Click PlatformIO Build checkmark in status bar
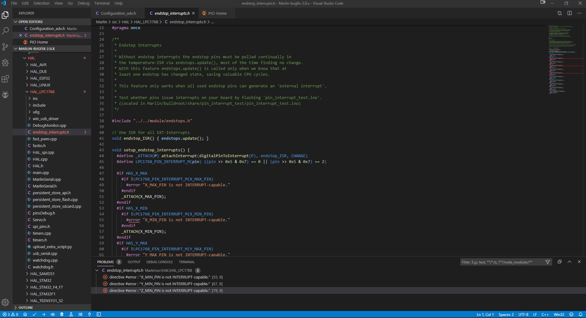586x318 pixels. pyautogui.click(x=34, y=314)
